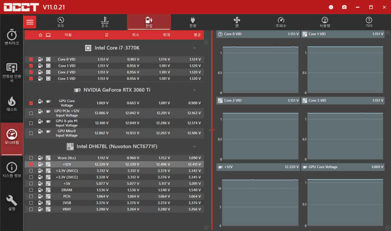Click the Core 2 VID graph header icon
Image resolution: width=391 pixels, height=231 pixels.
pos(220,101)
